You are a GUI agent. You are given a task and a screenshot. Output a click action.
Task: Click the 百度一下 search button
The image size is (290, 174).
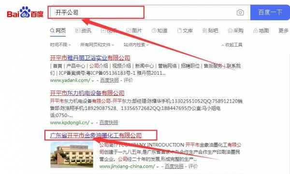click(x=270, y=13)
